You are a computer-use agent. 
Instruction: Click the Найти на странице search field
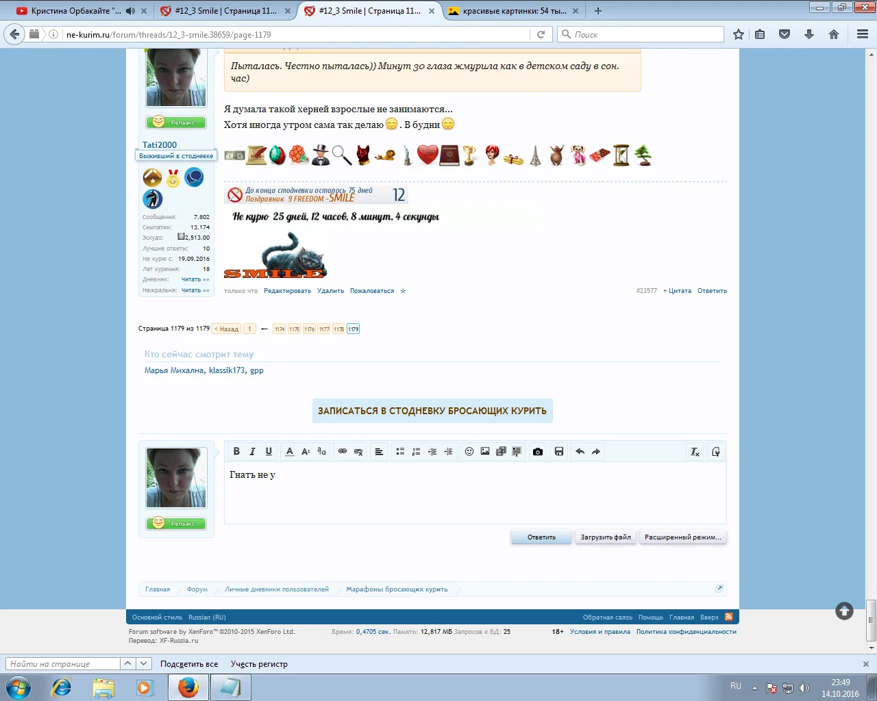click(62, 664)
